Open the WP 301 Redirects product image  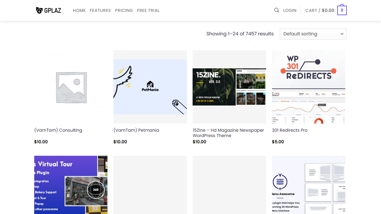(309, 87)
